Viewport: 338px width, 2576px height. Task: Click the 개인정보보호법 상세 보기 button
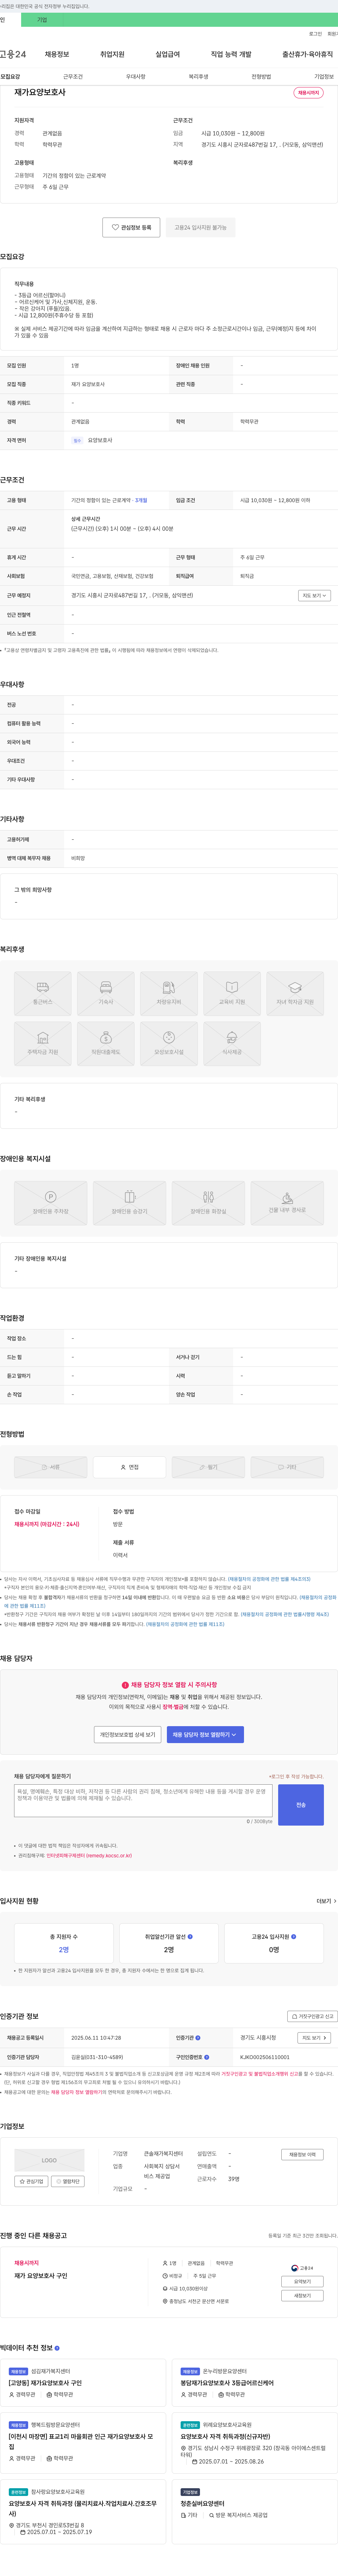[x=127, y=1735]
